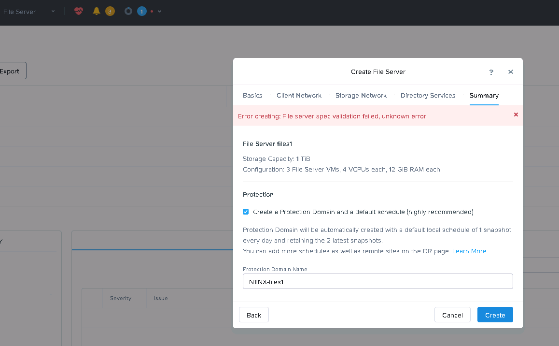The height and width of the screenshot is (346, 559).
Task: Open the File Server view dropdown
Action: 28,12
